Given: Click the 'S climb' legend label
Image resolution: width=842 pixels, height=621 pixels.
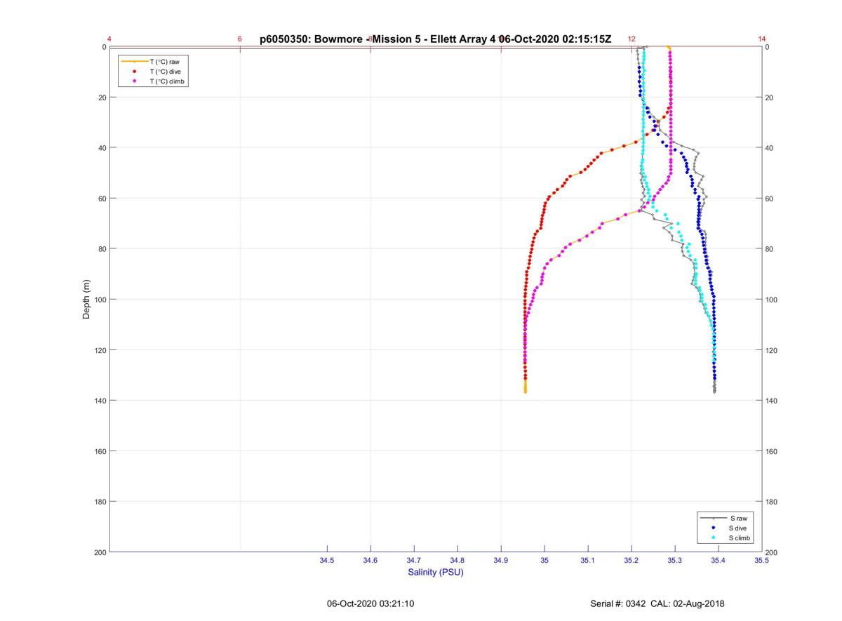Looking at the screenshot, I should pyautogui.click(x=740, y=537).
